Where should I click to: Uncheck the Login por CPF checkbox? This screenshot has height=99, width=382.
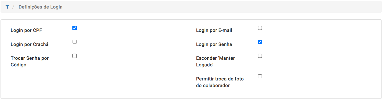click(x=75, y=28)
